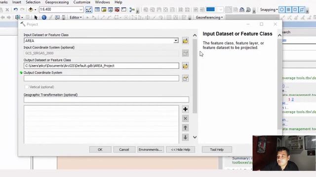Open the Search window icon
The image size is (316, 177).
[111, 9]
